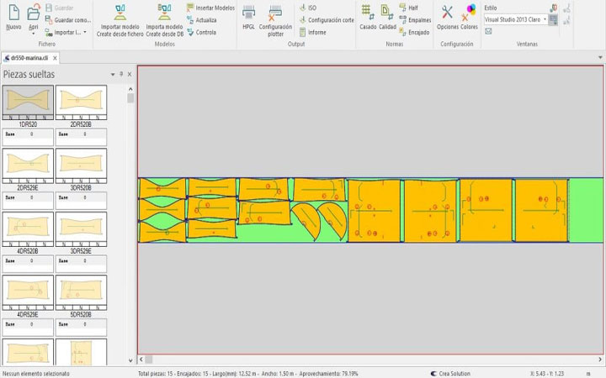This screenshot has height=378, width=606.
Task: Open the Piezas sueltas panel options arrow
Action: coord(113,74)
